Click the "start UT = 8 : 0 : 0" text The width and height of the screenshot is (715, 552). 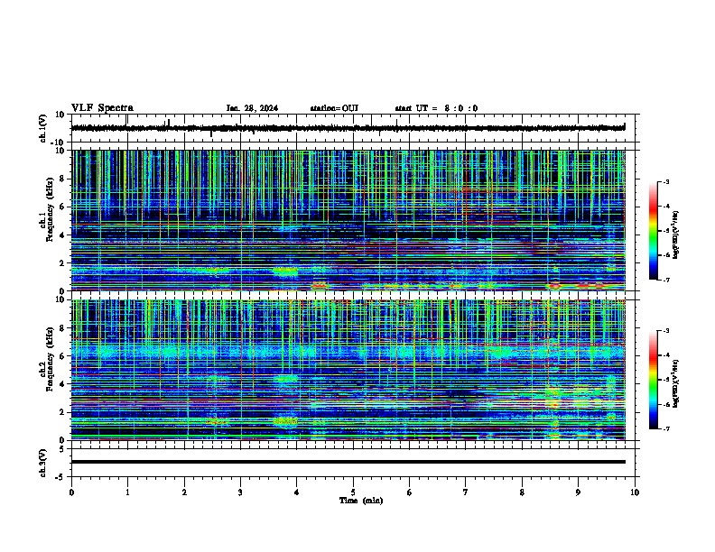tap(436, 108)
